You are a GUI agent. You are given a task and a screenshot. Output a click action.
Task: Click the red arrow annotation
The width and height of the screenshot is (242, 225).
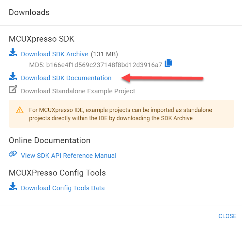pos(163,78)
